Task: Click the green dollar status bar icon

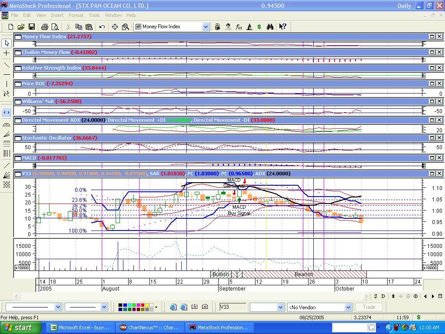Action: pos(418,317)
